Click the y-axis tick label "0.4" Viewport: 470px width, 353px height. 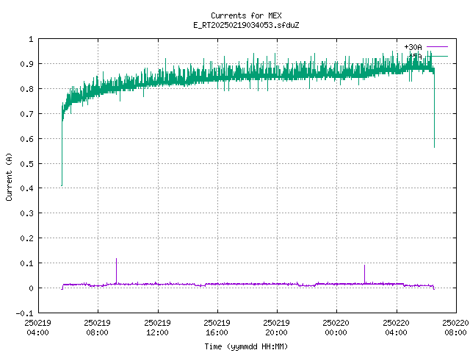(x=26, y=188)
